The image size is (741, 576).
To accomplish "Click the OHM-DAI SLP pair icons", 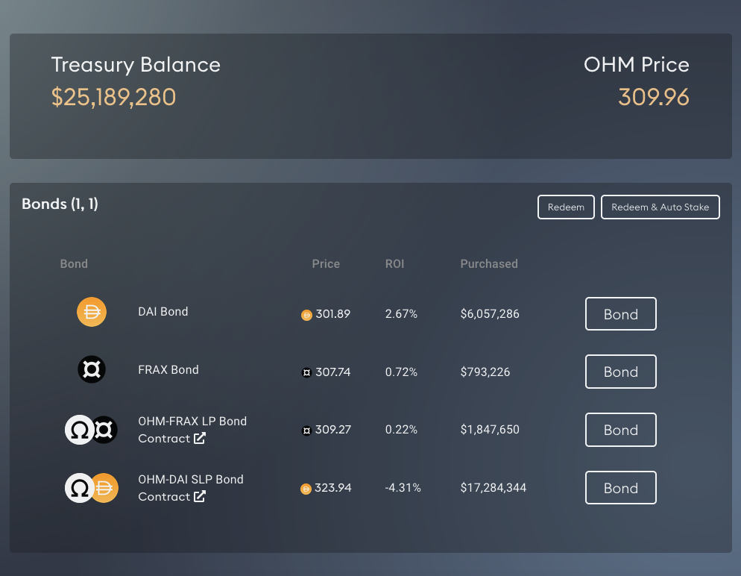I will click(x=91, y=487).
